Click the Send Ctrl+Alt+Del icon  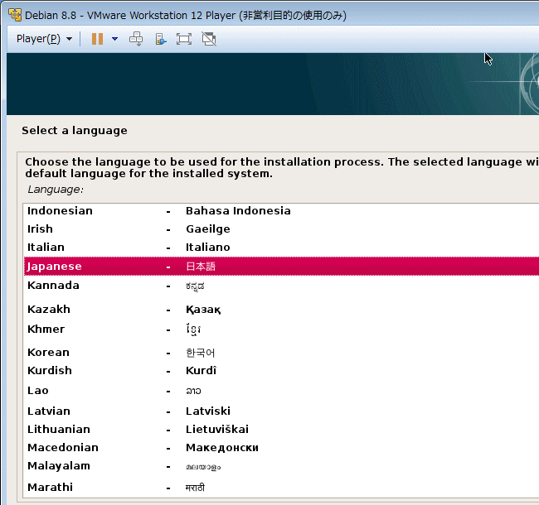[x=136, y=39]
